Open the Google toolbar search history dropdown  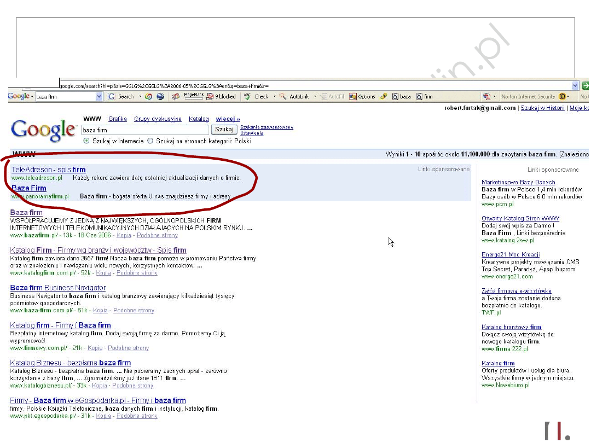[99, 97]
